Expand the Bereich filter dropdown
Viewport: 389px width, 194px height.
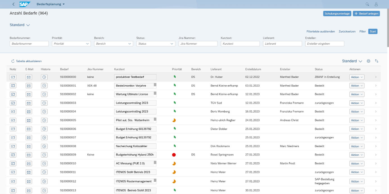click(130, 44)
